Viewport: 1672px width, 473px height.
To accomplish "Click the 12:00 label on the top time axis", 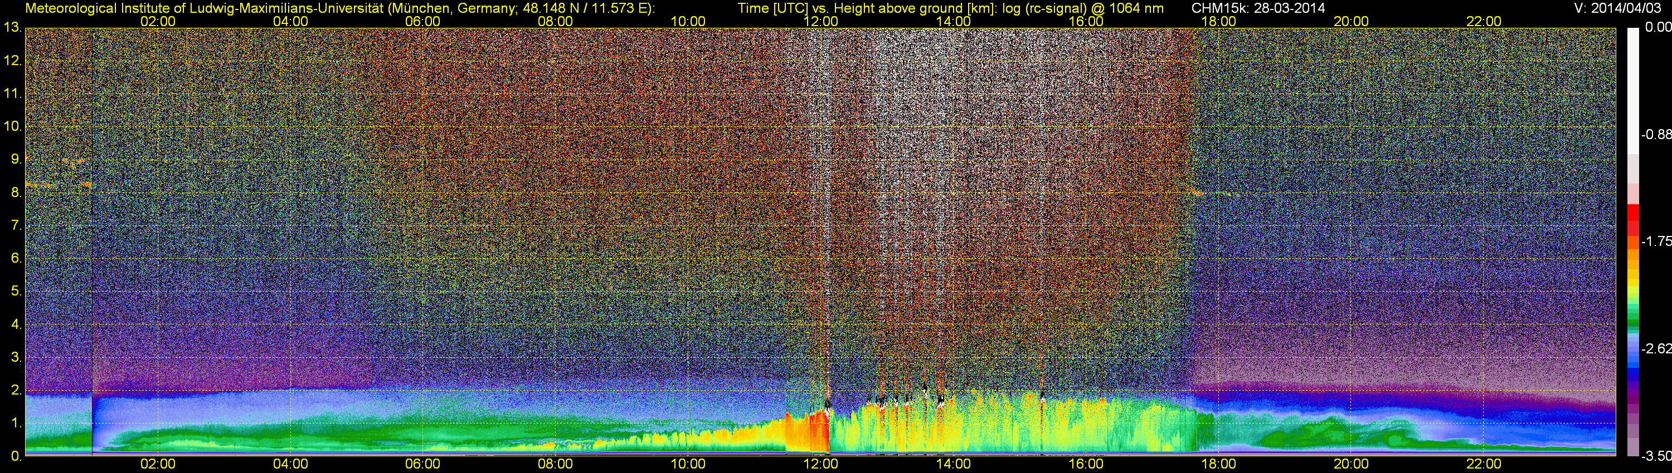I will click(820, 21).
